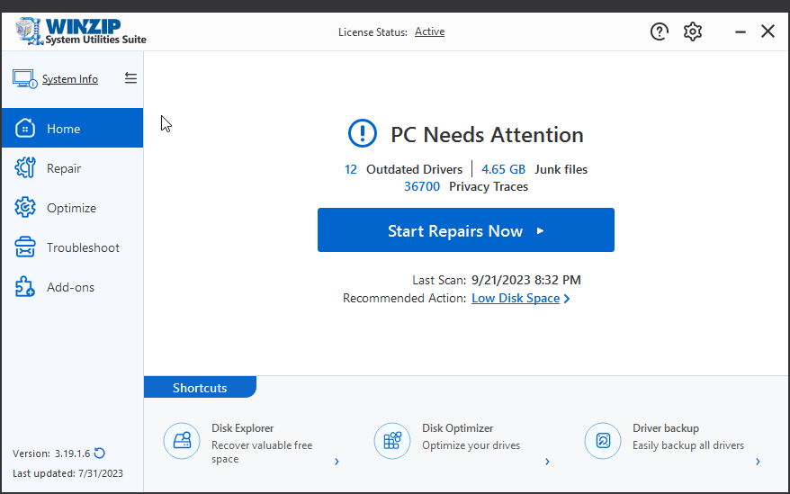Click the WinZip logo icon
The height and width of the screenshot is (494, 790).
pos(29,31)
